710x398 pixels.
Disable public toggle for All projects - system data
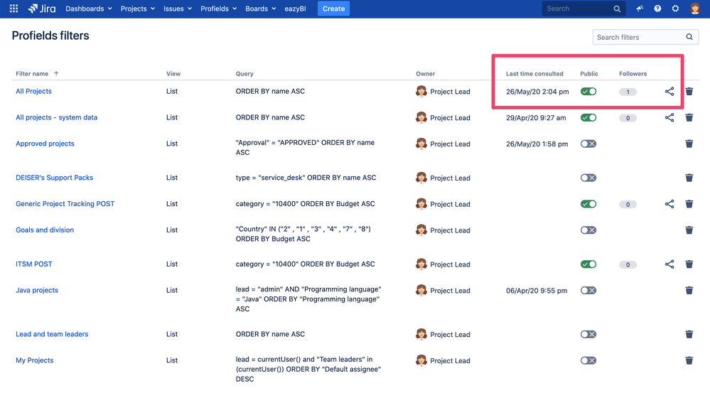pos(588,118)
